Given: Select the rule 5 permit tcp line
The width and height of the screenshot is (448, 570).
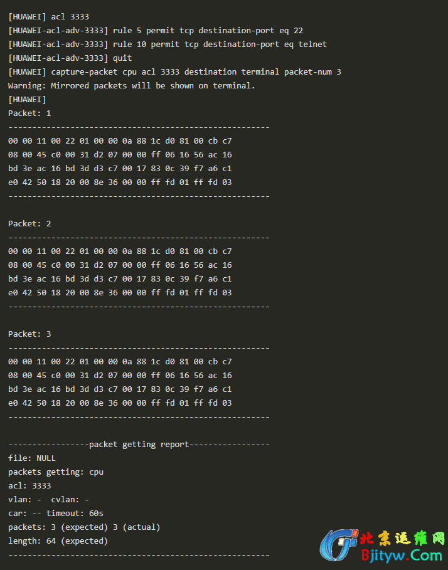Looking at the screenshot, I should [x=156, y=31].
